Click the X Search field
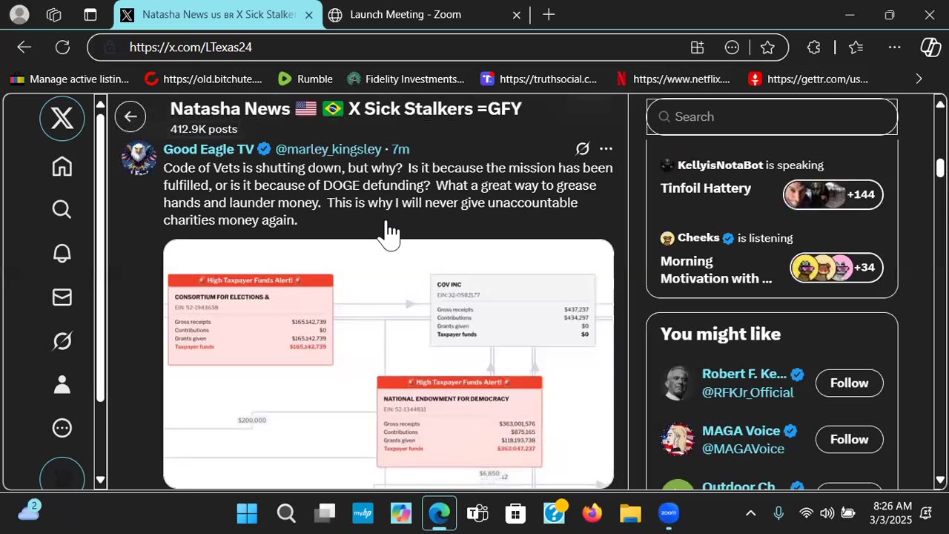This screenshot has height=534, width=949. (772, 116)
